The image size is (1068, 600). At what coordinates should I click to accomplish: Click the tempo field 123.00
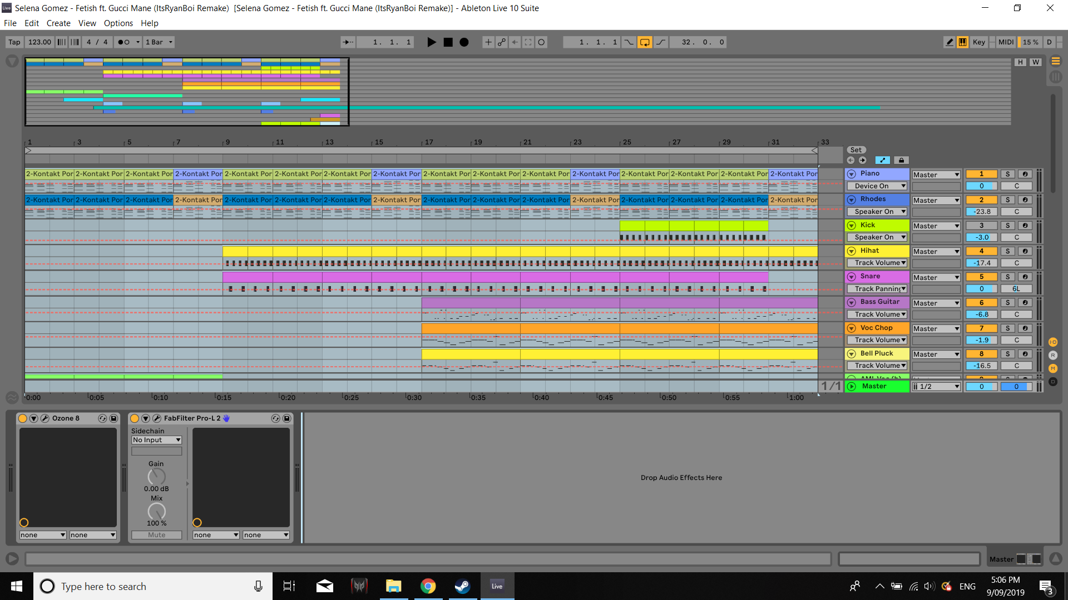click(39, 42)
